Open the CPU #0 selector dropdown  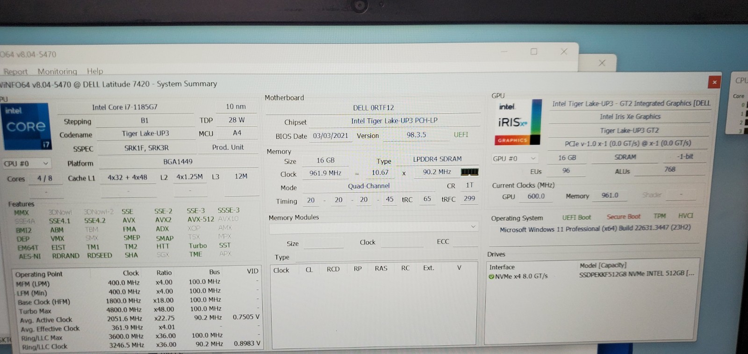coord(26,164)
